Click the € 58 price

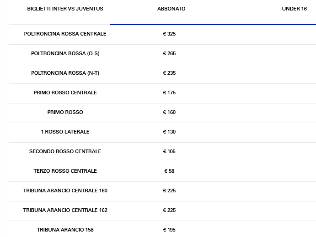point(169,171)
